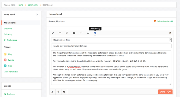The height and width of the screenshot is (97, 180).
Task: Expand the News Feed plus button
Action: [x=38, y=14]
